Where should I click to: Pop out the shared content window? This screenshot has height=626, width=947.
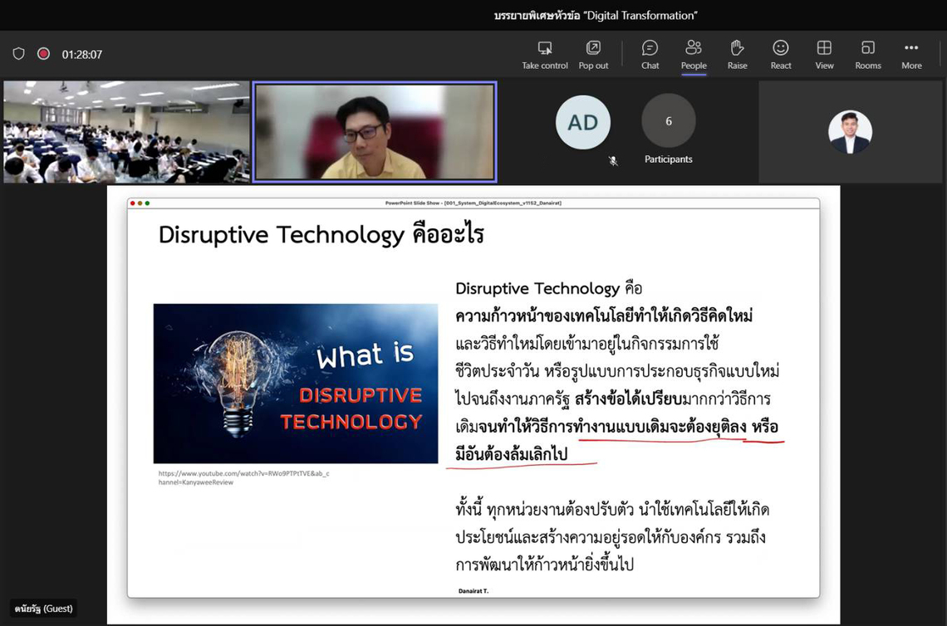593,54
